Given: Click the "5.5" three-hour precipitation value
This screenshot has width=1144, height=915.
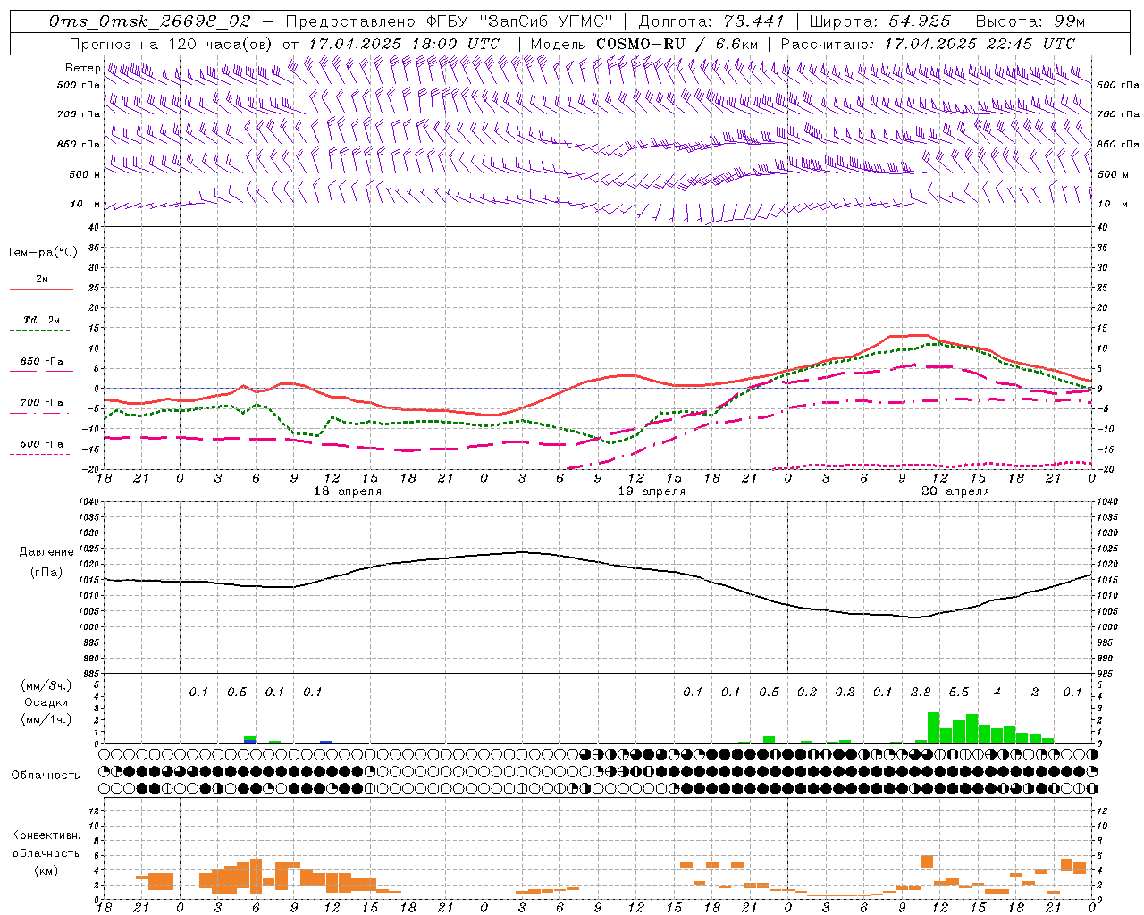Looking at the screenshot, I should coord(958,692).
